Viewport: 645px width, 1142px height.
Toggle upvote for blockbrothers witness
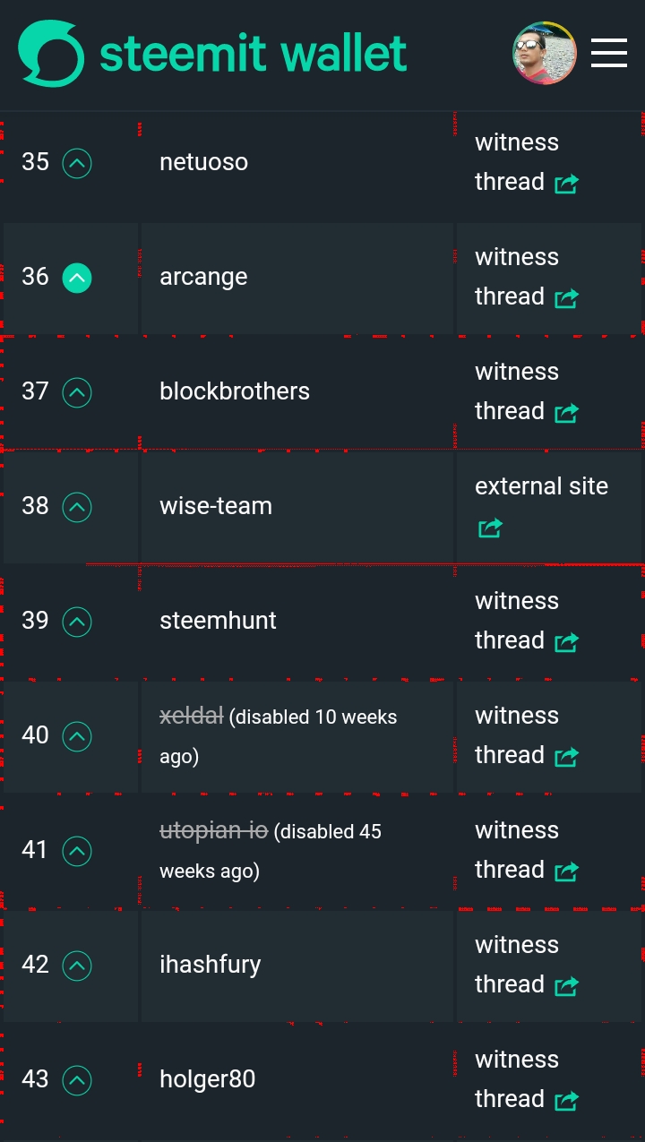(77, 392)
